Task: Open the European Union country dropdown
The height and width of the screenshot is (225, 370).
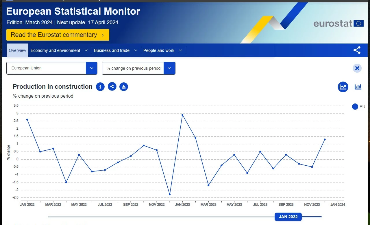Action: click(52, 68)
